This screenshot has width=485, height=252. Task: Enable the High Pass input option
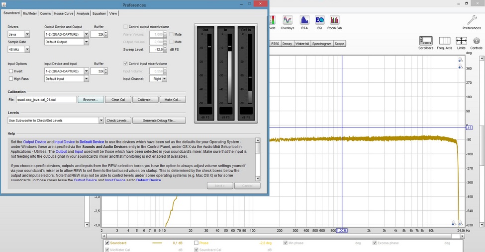pos(11,79)
